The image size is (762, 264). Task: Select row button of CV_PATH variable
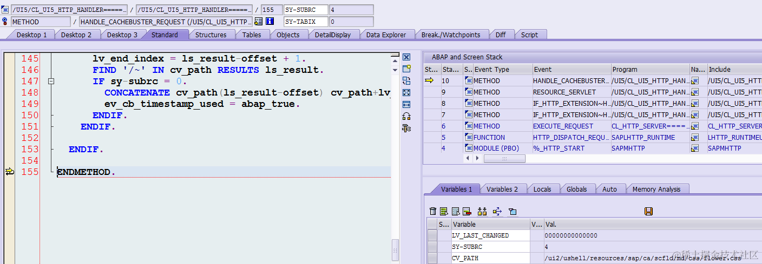432,258
